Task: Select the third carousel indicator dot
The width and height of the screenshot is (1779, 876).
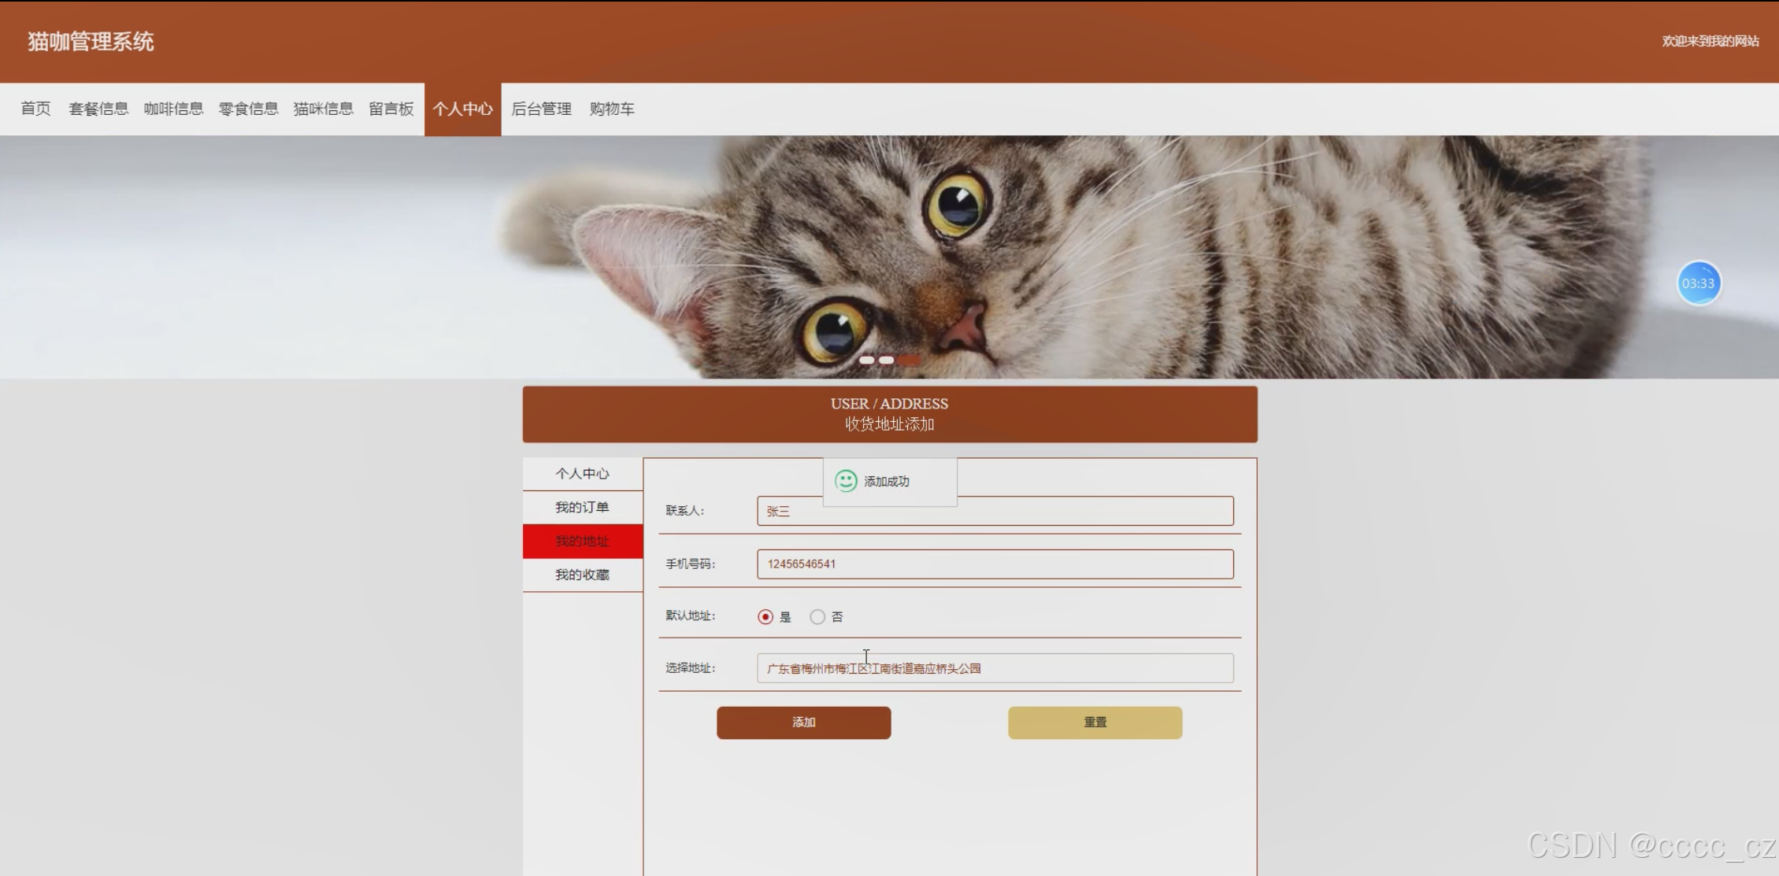Action: click(x=908, y=360)
